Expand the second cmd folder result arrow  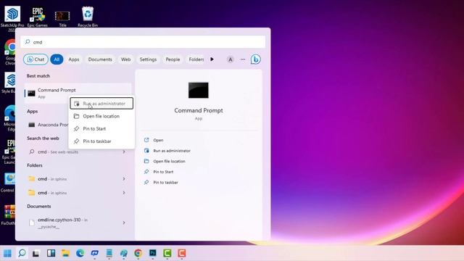coord(124,193)
